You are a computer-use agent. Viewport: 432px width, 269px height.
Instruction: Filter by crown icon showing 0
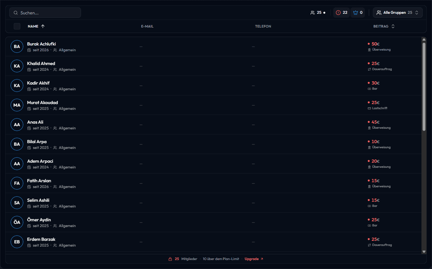[x=358, y=12]
